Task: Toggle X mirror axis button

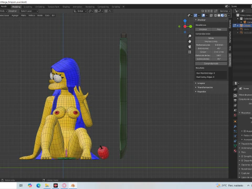Action: pyautogui.click(x=206, y=11)
